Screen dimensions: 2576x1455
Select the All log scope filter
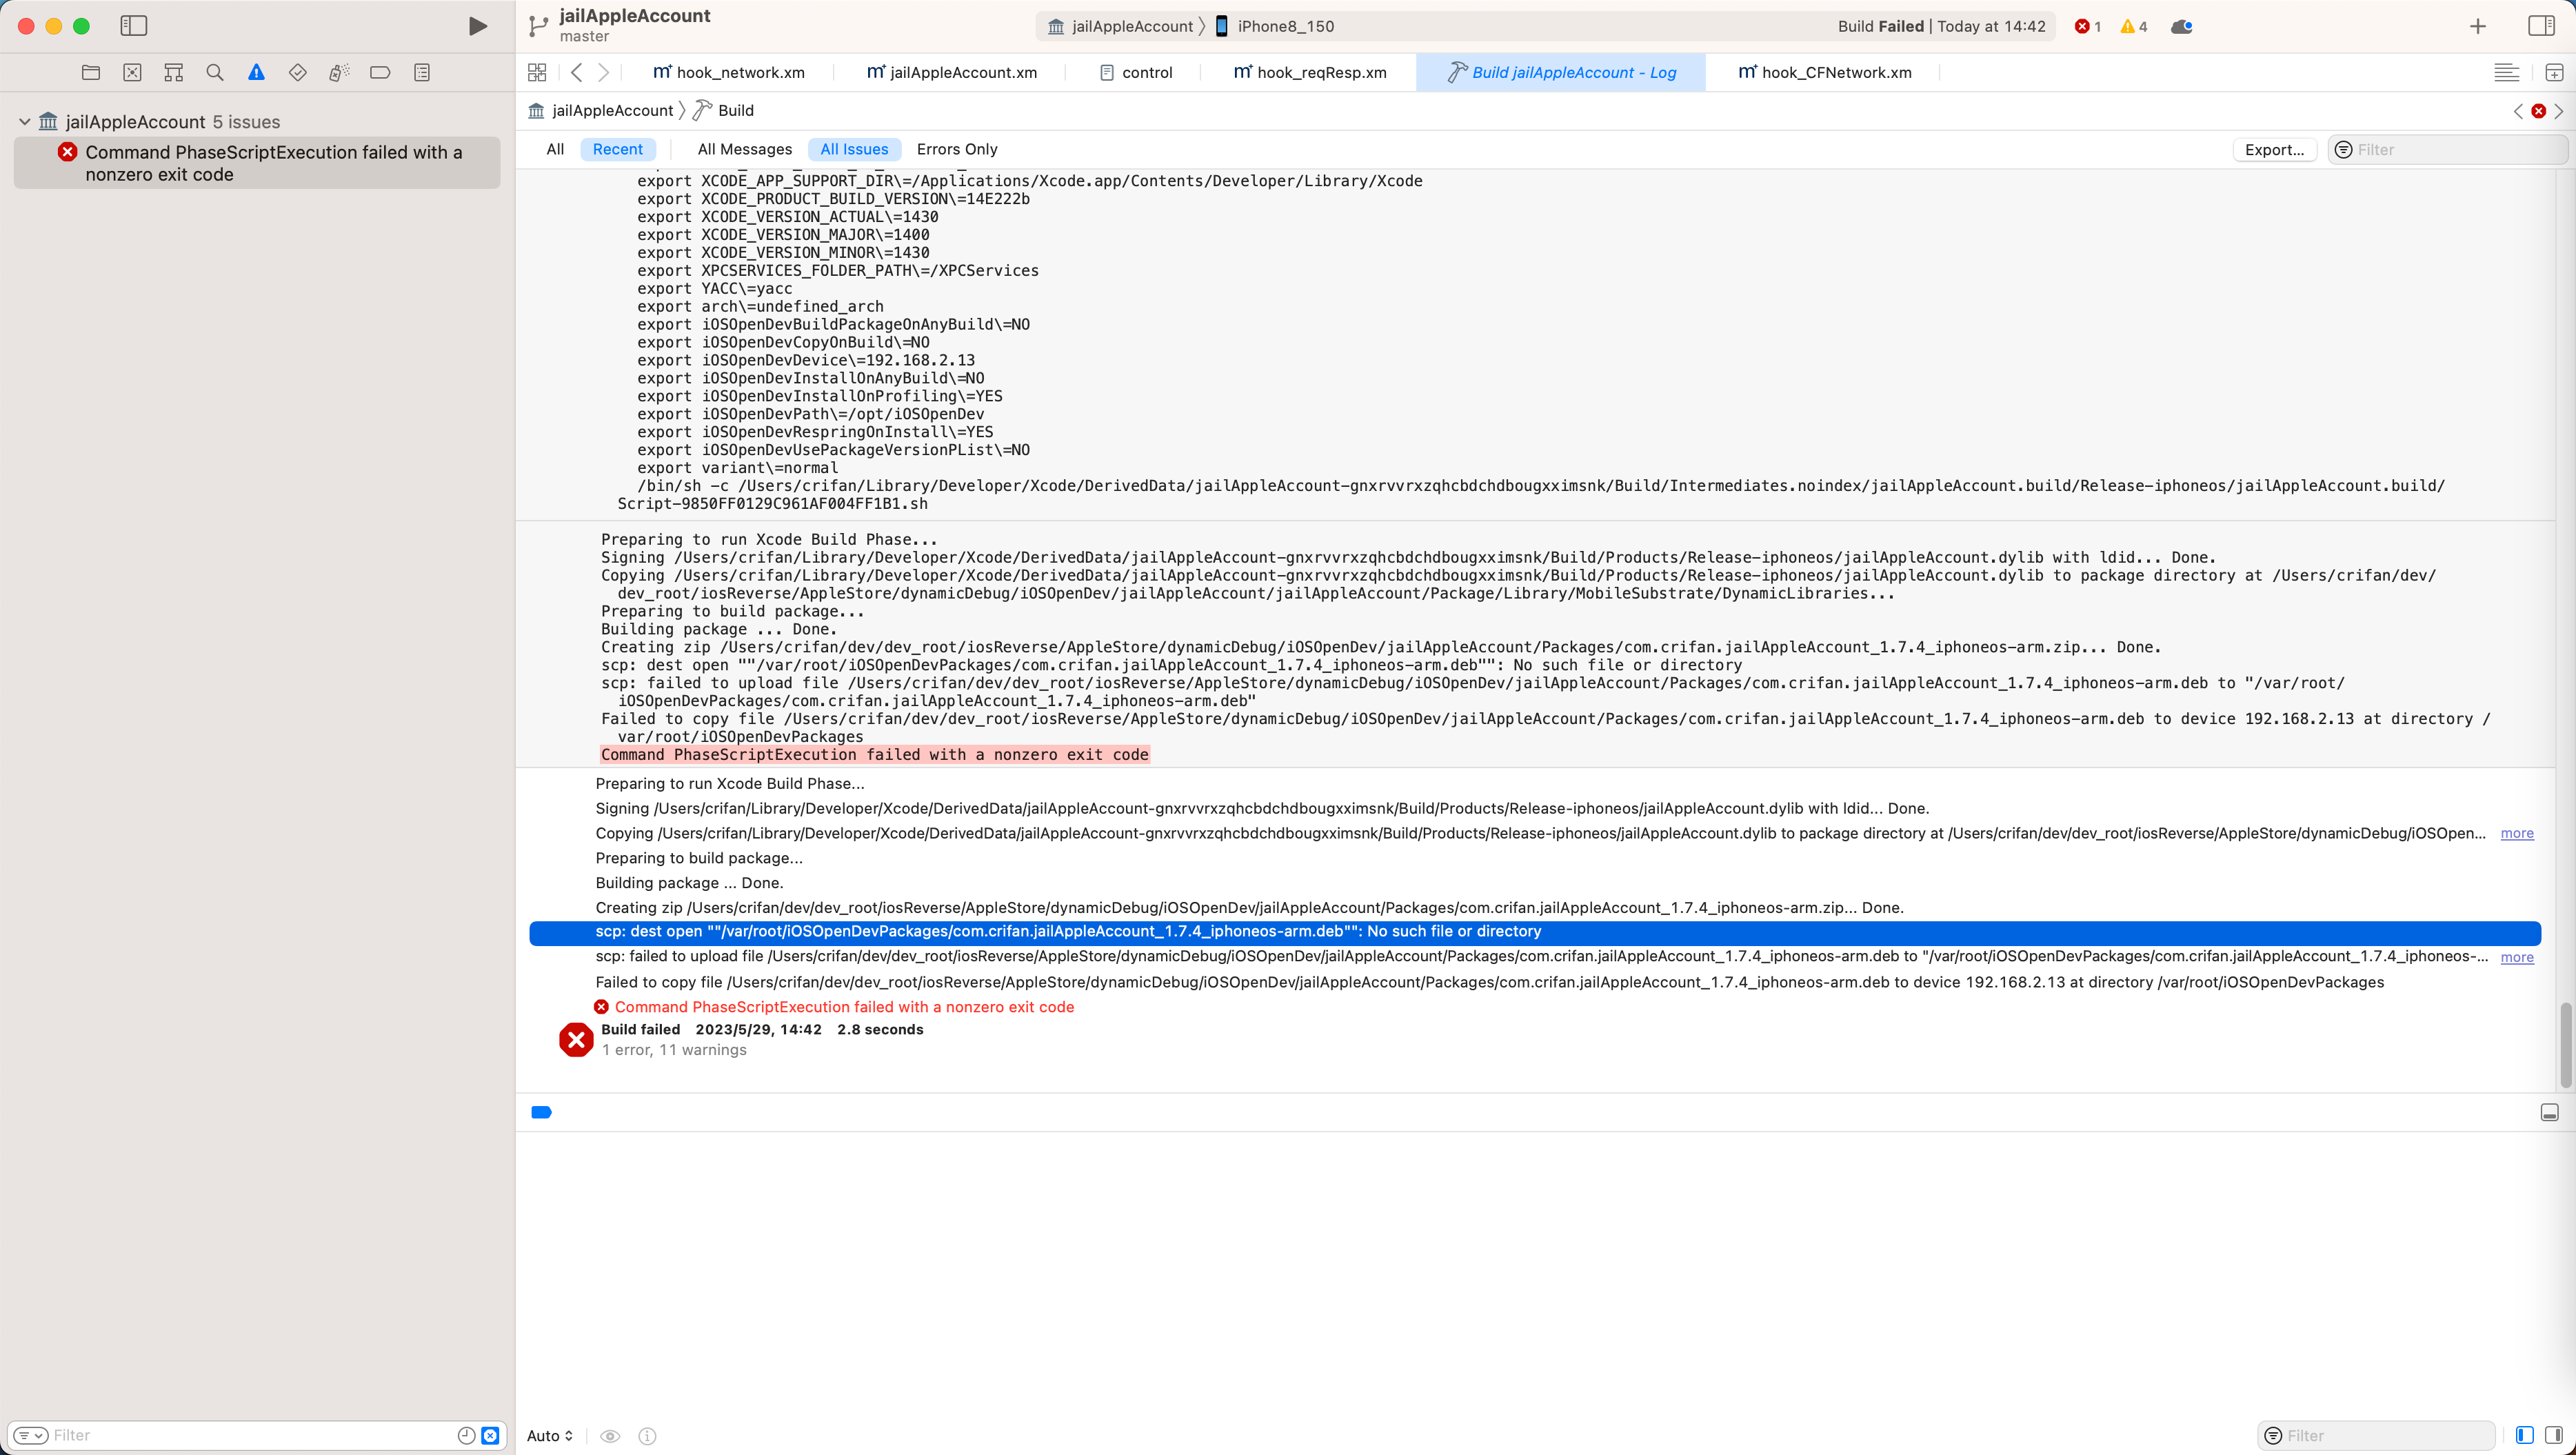[555, 149]
